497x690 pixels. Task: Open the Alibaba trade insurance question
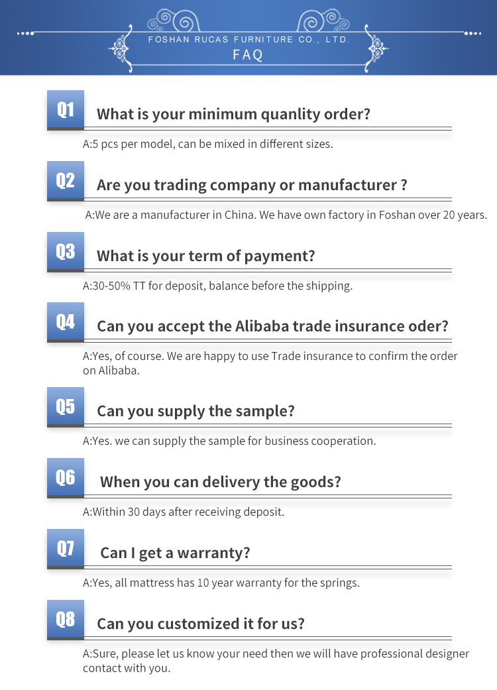click(x=272, y=326)
